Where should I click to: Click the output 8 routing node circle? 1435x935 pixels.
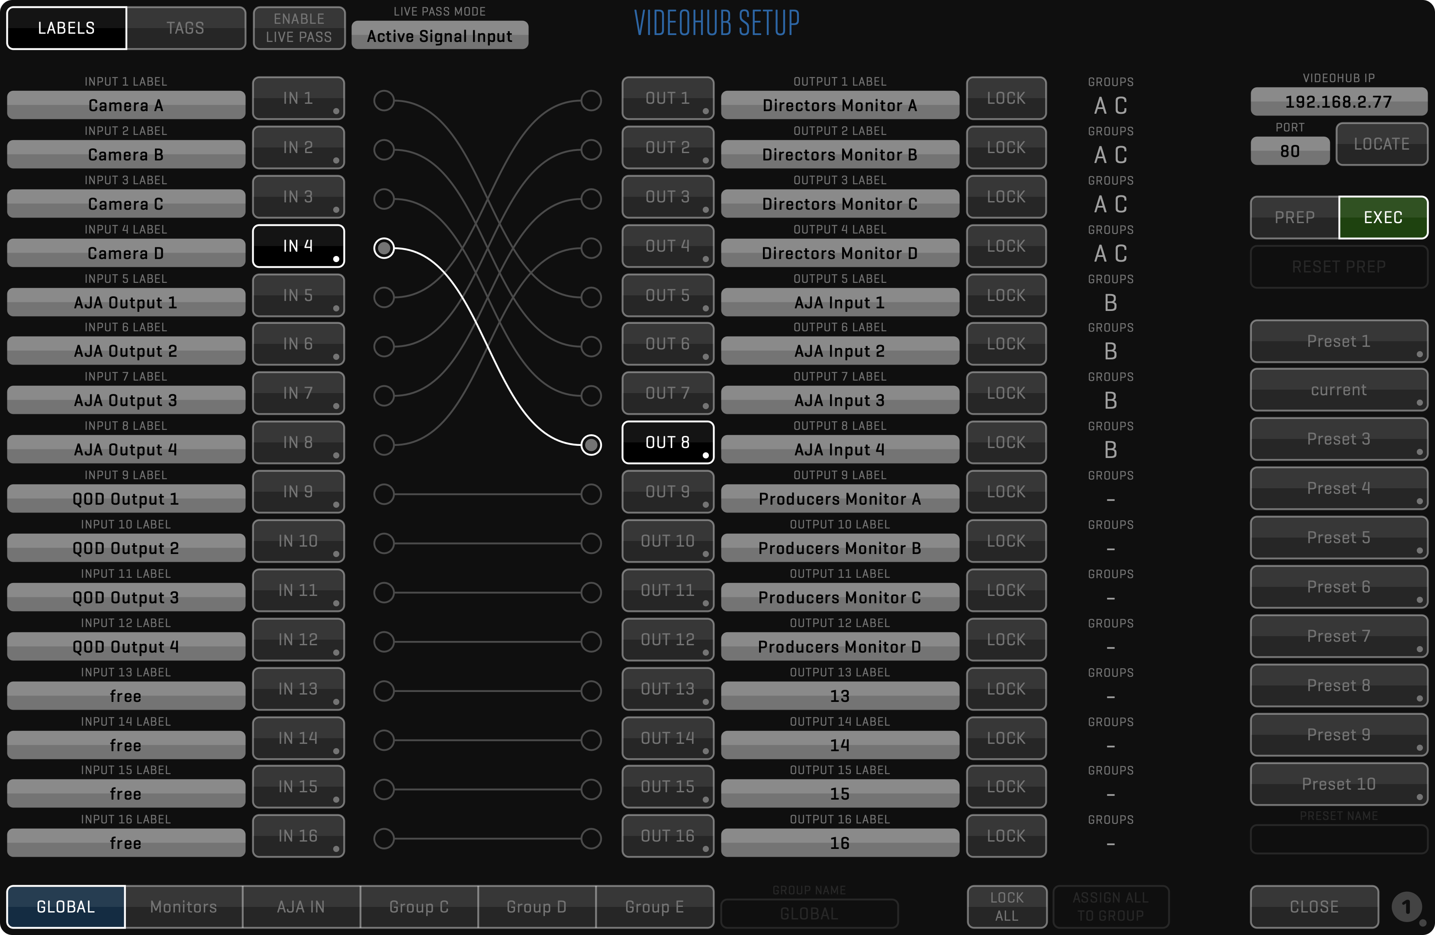pos(591,445)
